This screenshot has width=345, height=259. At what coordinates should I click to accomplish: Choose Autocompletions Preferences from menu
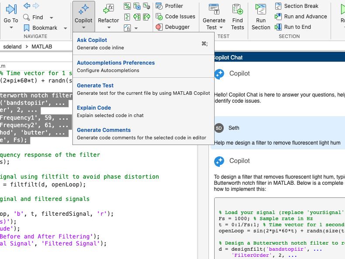116,63
